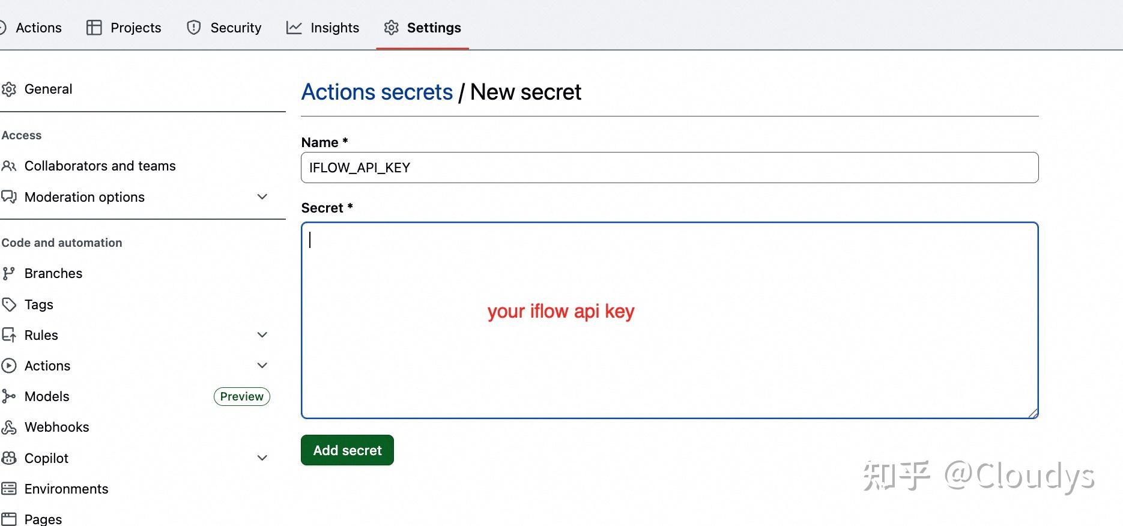The image size is (1123, 526).
Task: Click the Preview badge next to Models
Action: tap(241, 396)
